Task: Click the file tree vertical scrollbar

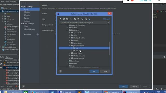Action: click(x=109, y=48)
